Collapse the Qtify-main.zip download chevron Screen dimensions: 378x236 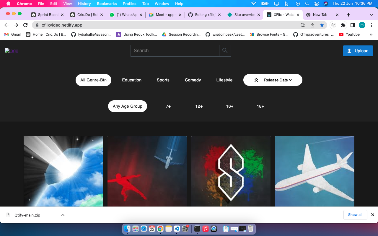pos(63,215)
